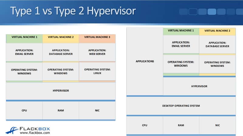The width and height of the screenshot is (243, 136).
Task: Select the Operating System: Linux block
Action: point(97,71)
